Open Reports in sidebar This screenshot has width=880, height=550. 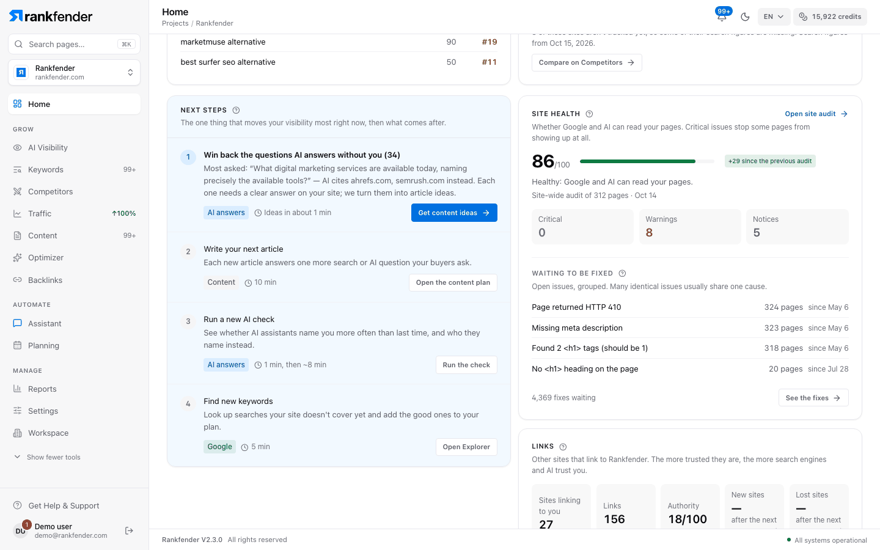coord(74,389)
